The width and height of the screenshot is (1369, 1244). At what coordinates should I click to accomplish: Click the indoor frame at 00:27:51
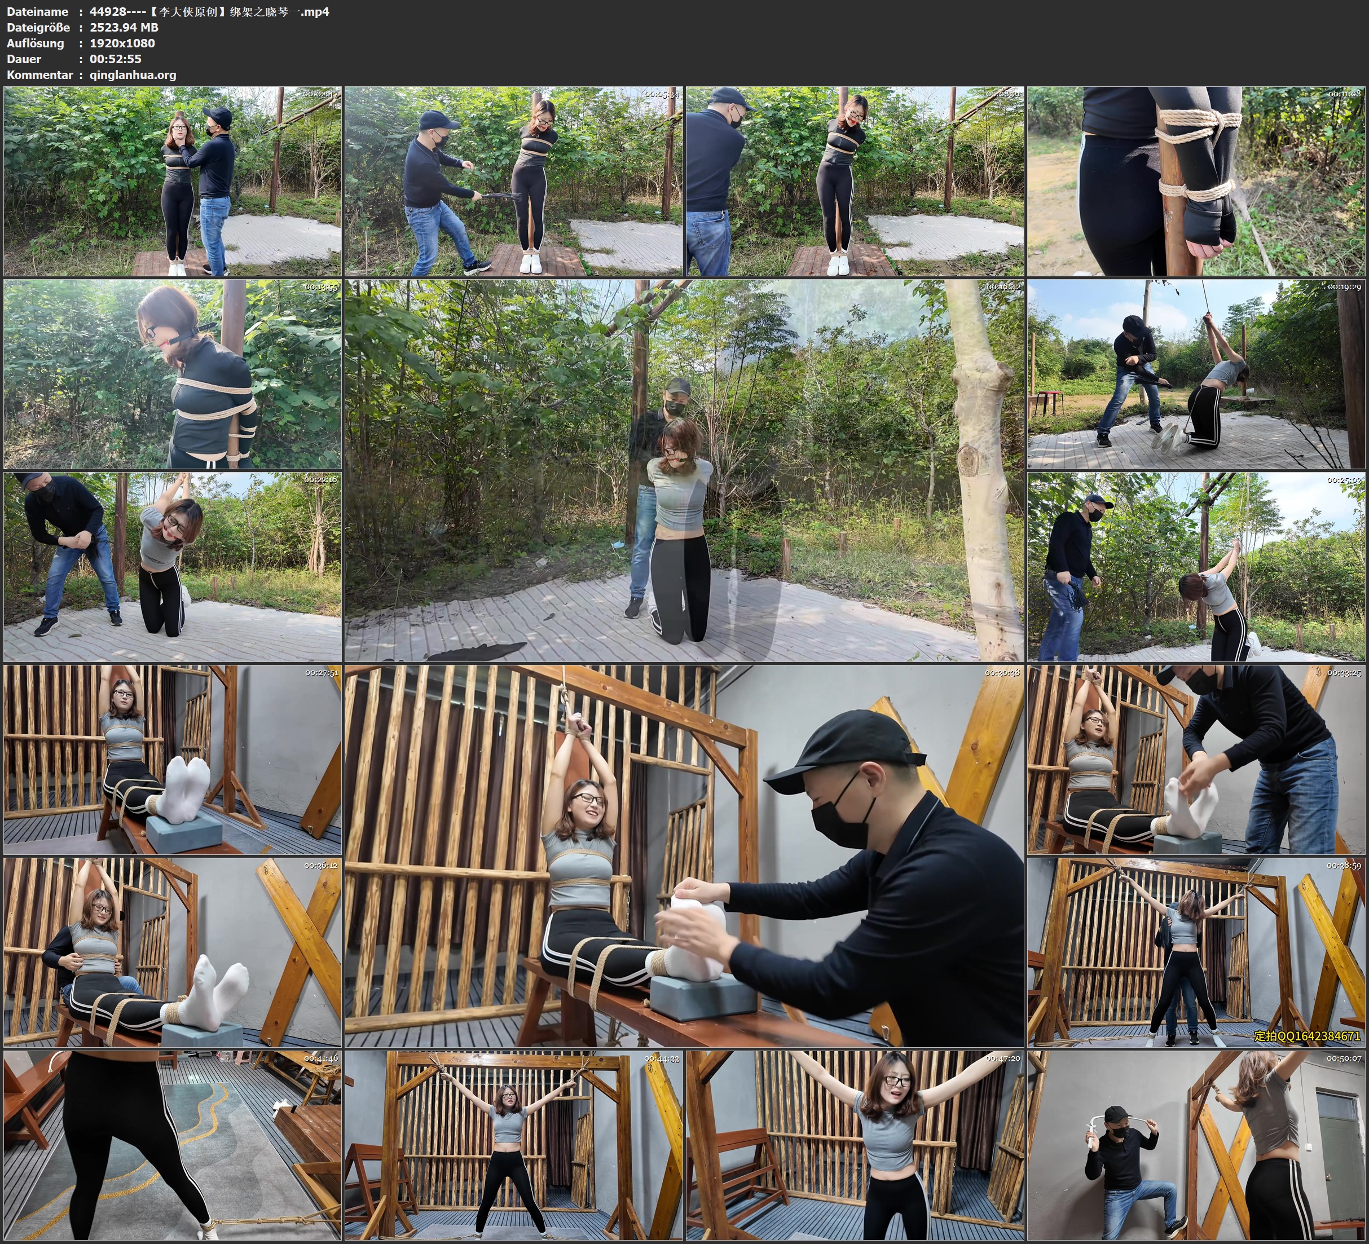(x=173, y=760)
